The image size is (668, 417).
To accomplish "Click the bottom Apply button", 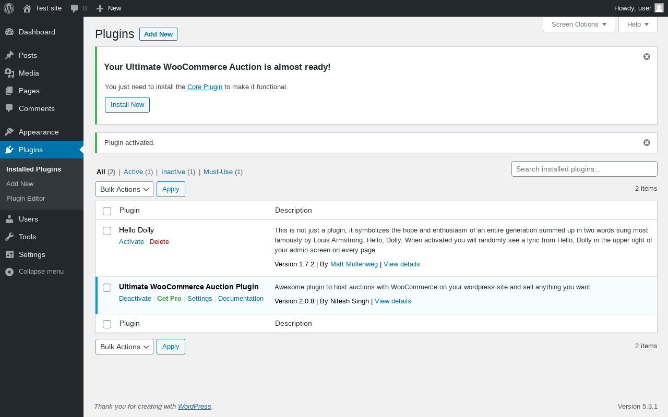I will pos(171,347).
